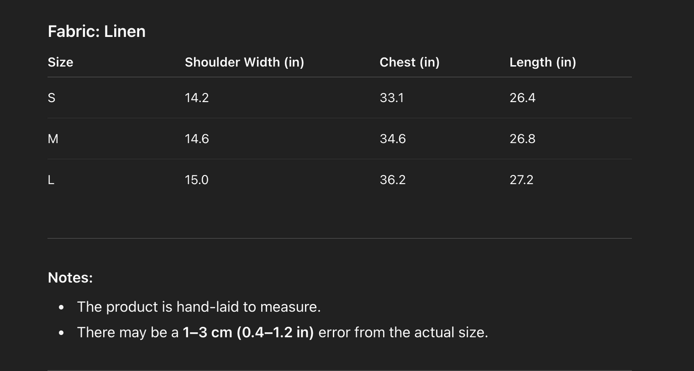Image resolution: width=694 pixels, height=371 pixels.
Task: Click the 14.2 shoulder width value
Action: (x=196, y=98)
